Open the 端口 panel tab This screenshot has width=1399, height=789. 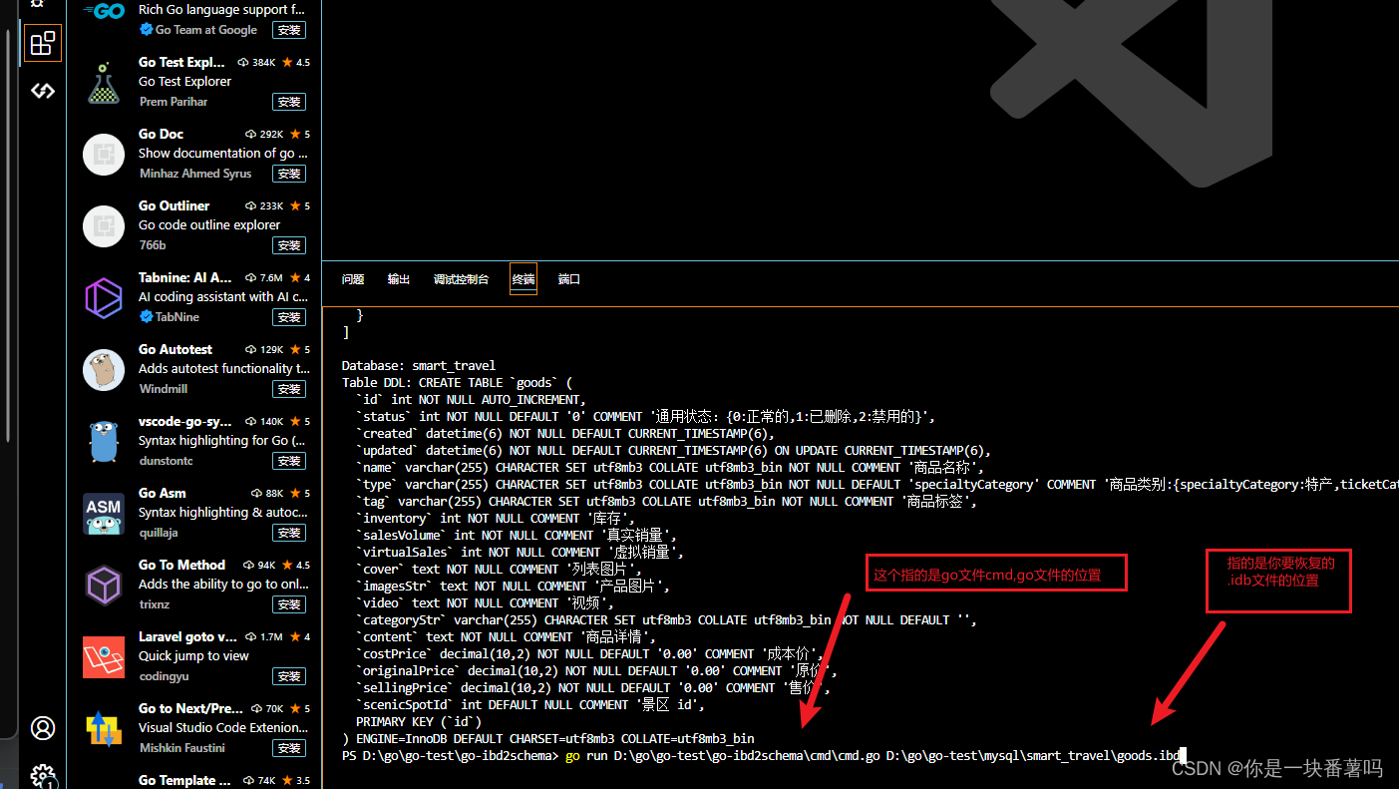[568, 278]
